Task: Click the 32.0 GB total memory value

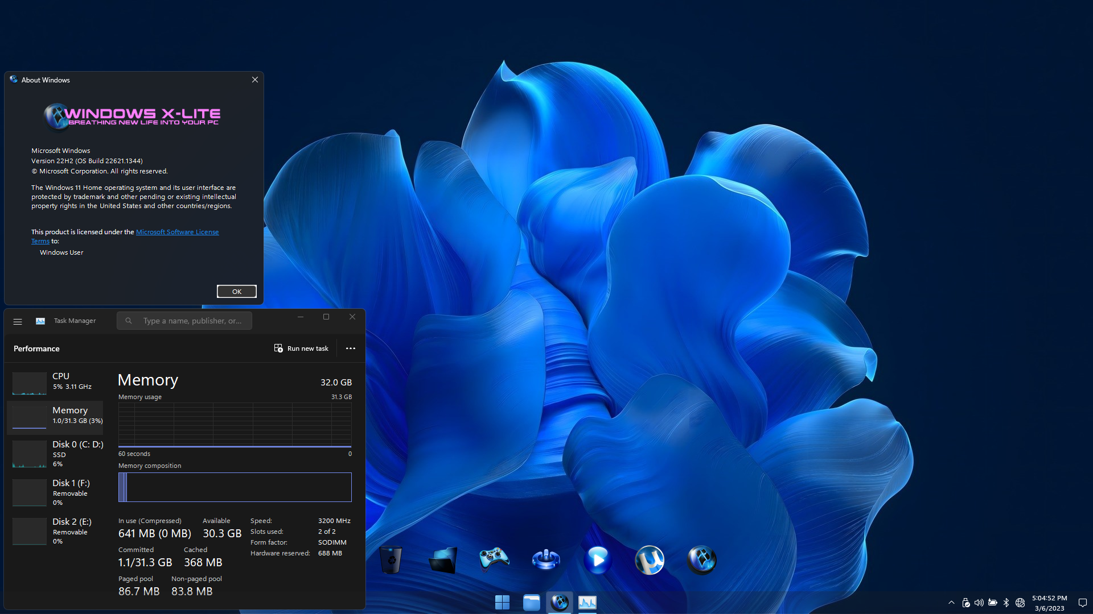Action: [x=336, y=383]
